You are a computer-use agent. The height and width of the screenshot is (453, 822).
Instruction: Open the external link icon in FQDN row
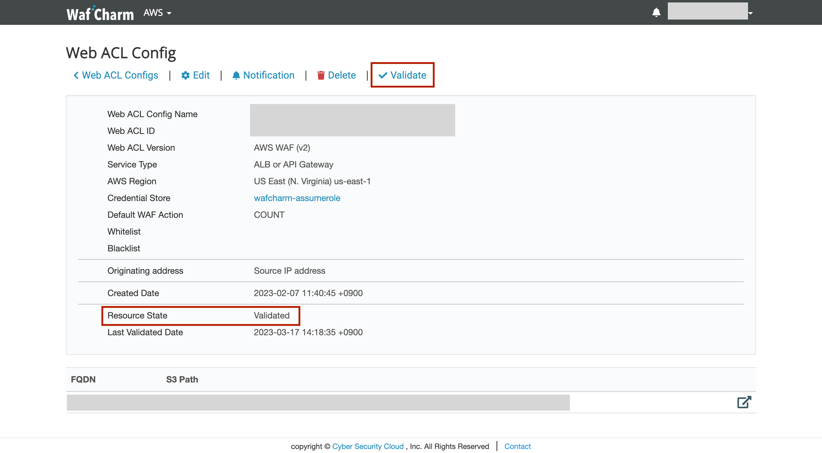[x=744, y=402]
